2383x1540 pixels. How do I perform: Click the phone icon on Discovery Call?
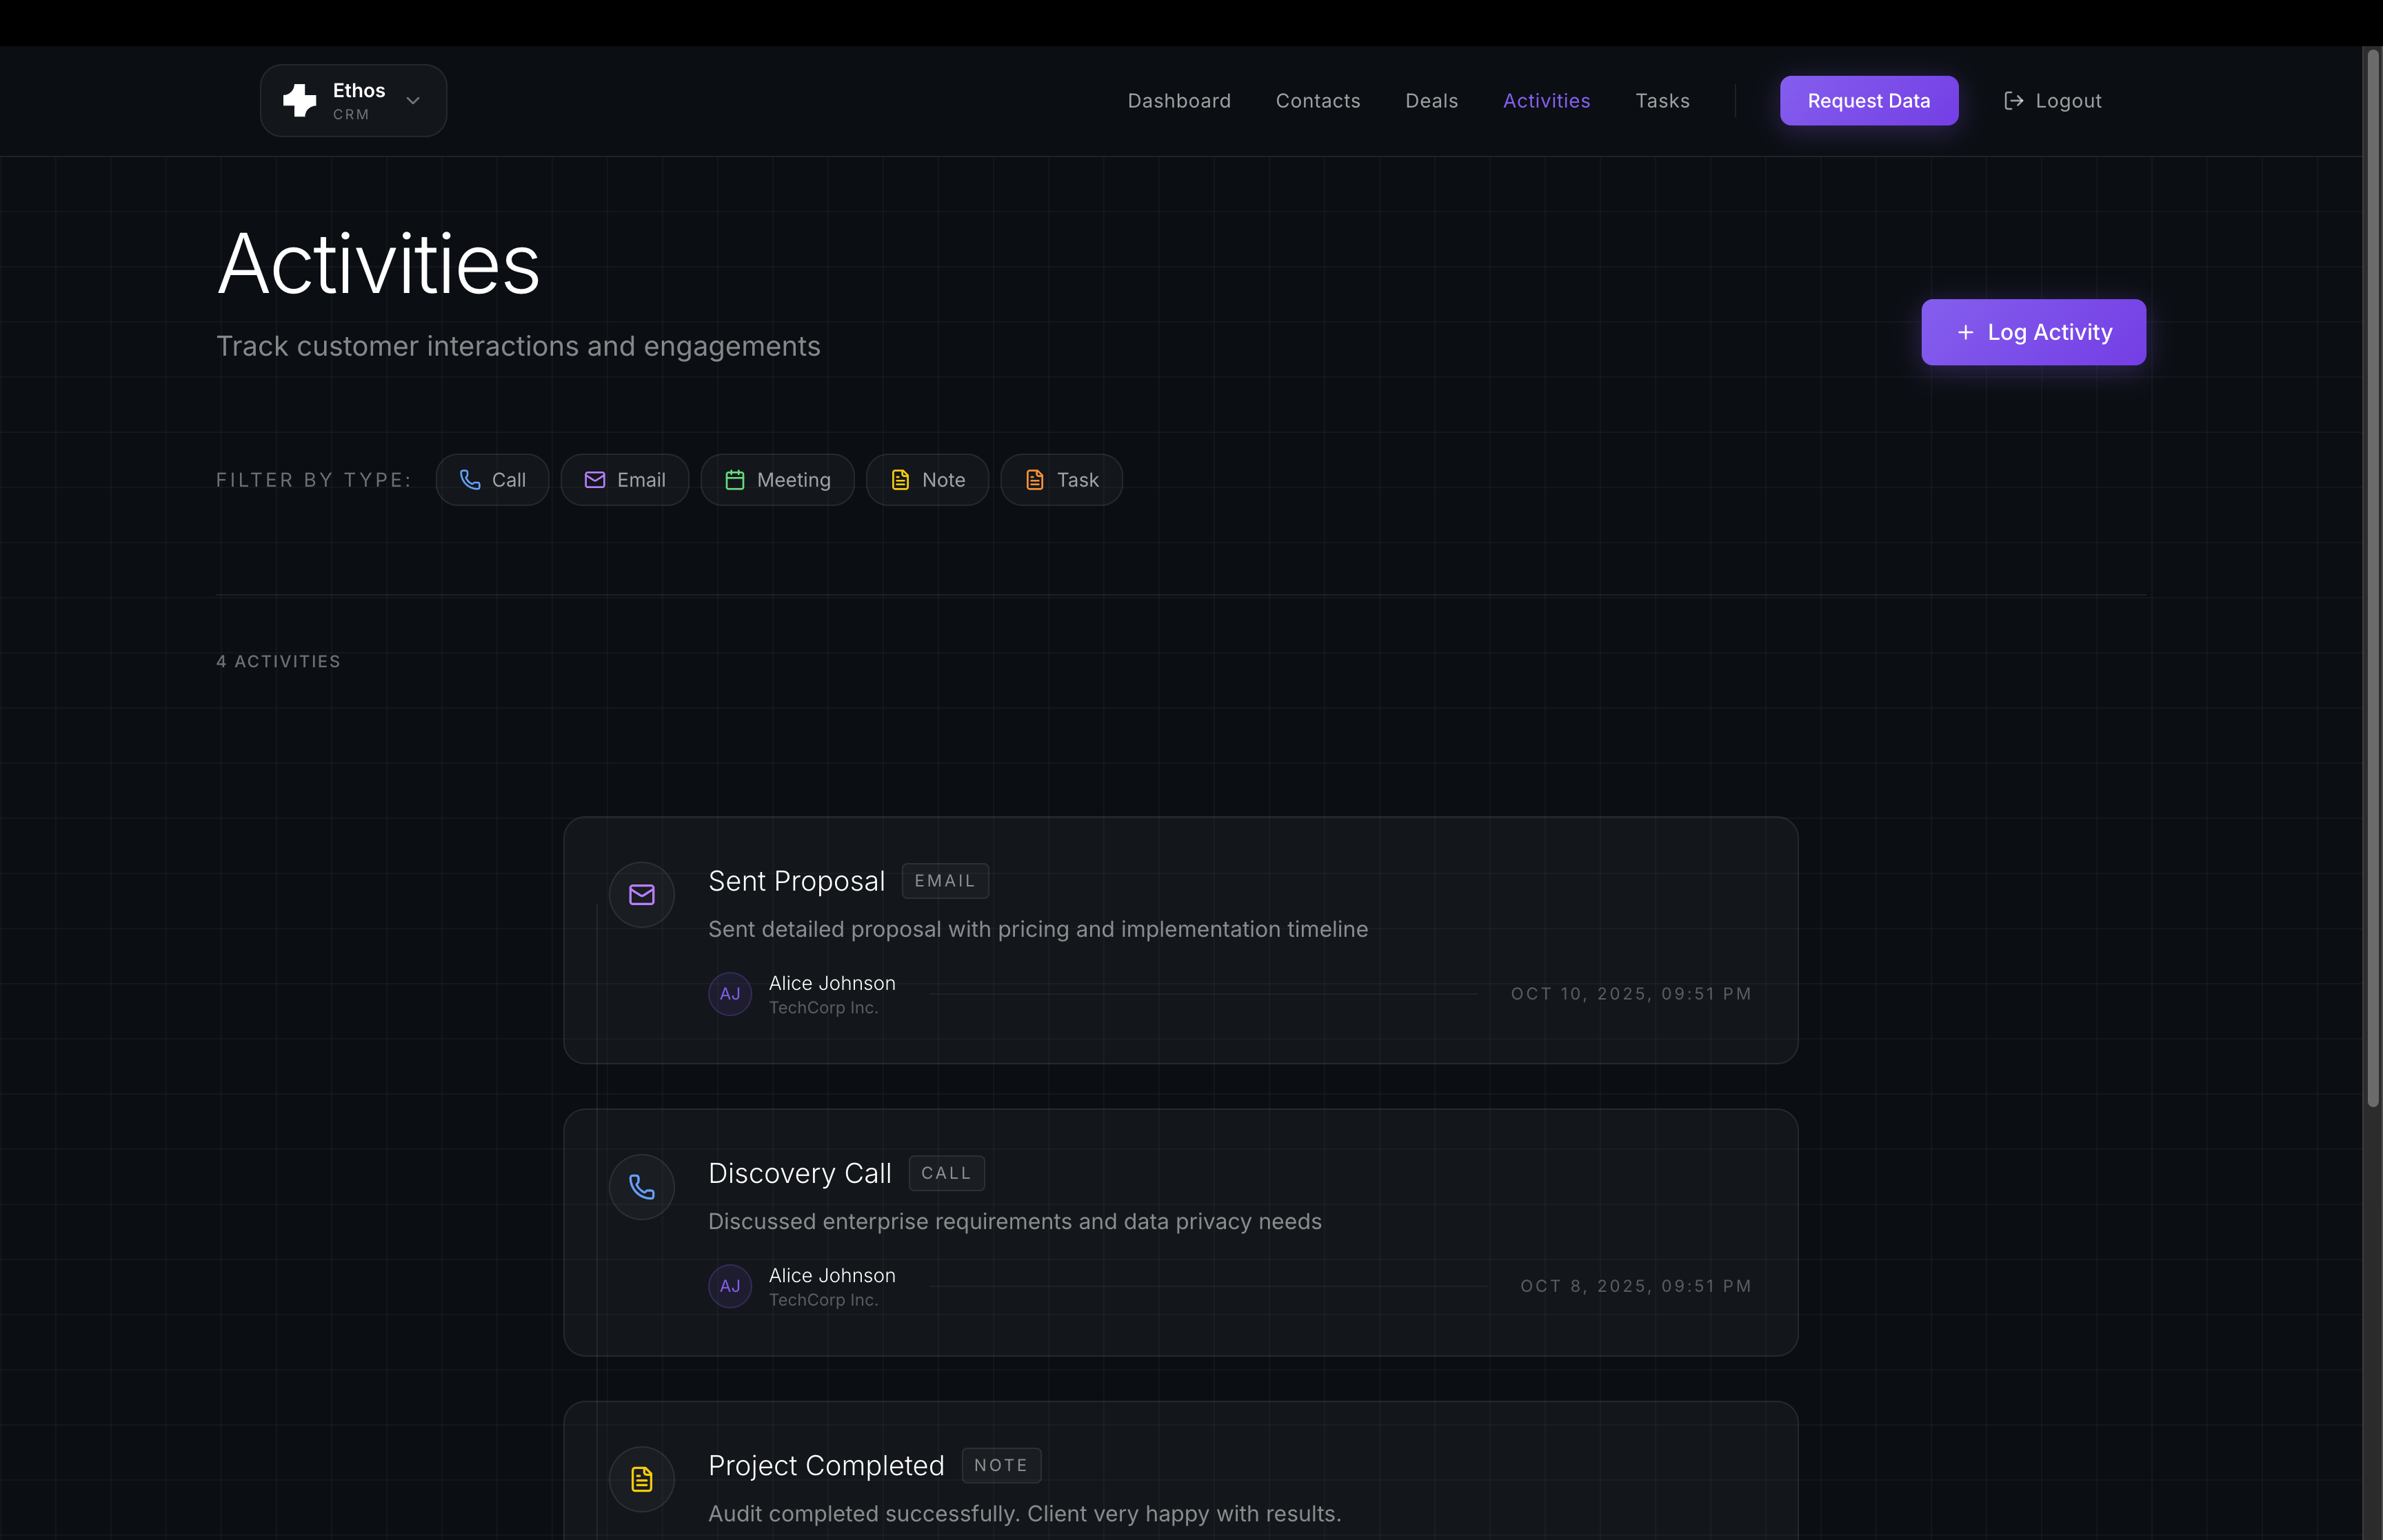click(x=642, y=1186)
